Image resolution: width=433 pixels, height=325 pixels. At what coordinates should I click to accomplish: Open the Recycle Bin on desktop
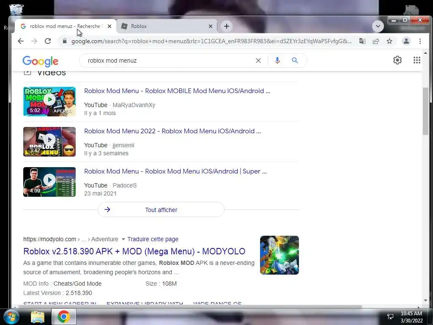point(16,11)
